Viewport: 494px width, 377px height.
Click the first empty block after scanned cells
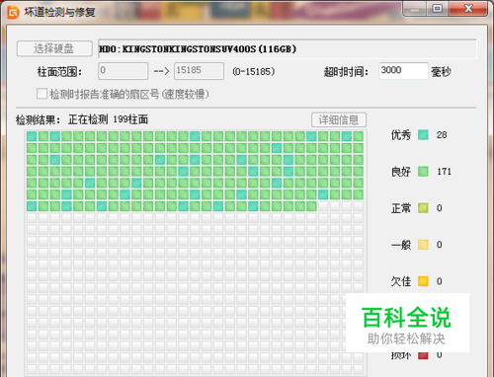click(323, 206)
